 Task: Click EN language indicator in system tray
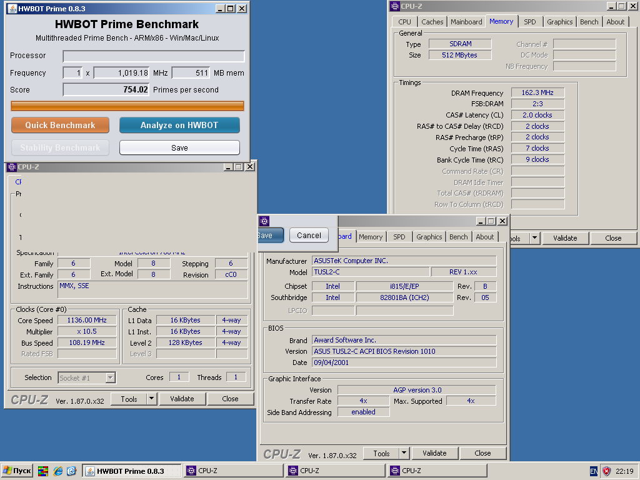[x=594, y=471]
